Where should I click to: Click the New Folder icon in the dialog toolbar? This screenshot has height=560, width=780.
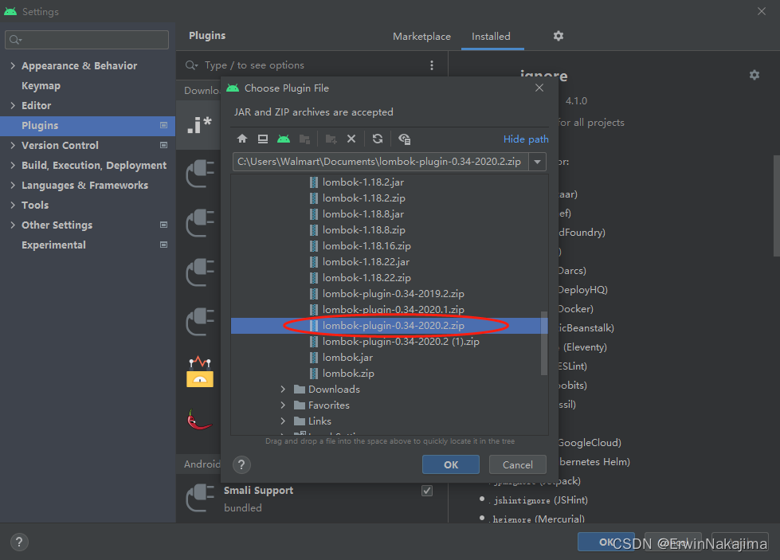click(331, 139)
